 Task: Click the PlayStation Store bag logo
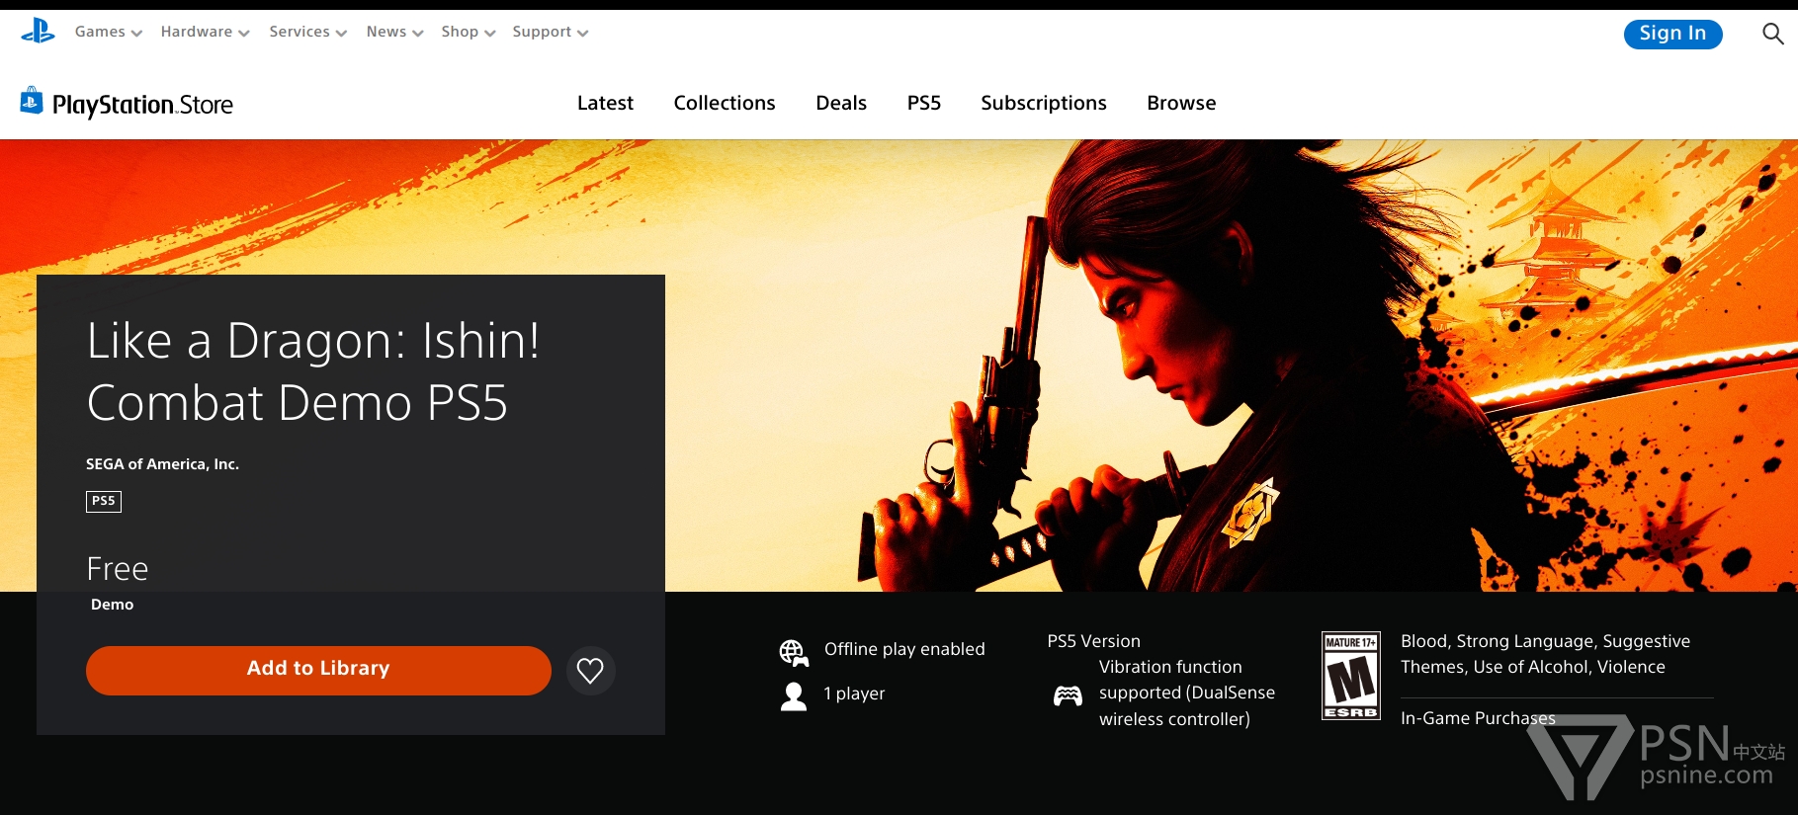[32, 101]
